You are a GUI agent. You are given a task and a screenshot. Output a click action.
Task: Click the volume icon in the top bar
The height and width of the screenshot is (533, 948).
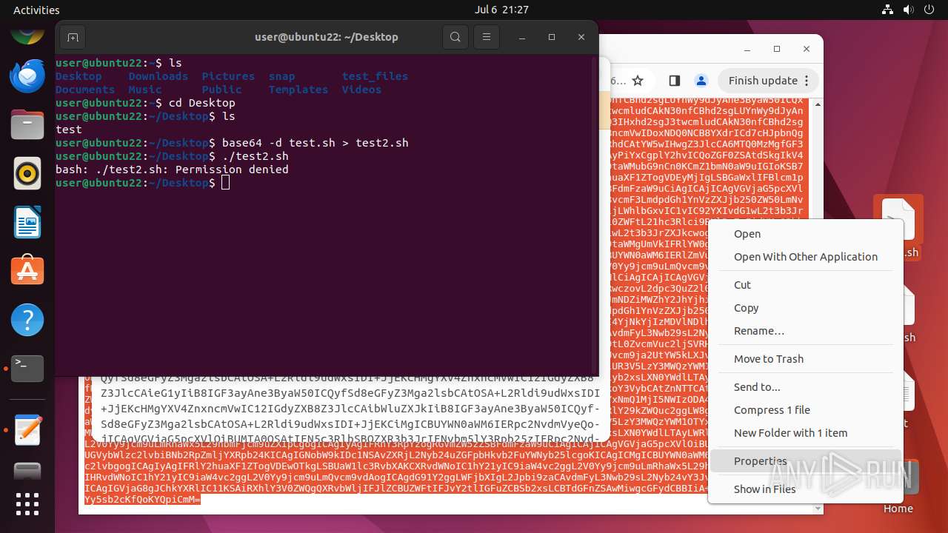coord(909,10)
